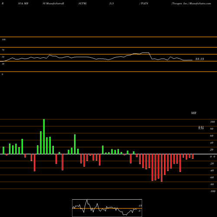This screenshot has width=217, height=217.
Task: Open the mini overview chart thumbnail
Action: (x=107, y=208)
